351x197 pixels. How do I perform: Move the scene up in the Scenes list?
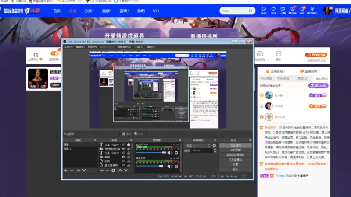[x=79, y=170]
